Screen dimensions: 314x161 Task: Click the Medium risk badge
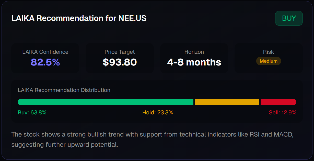269,61
